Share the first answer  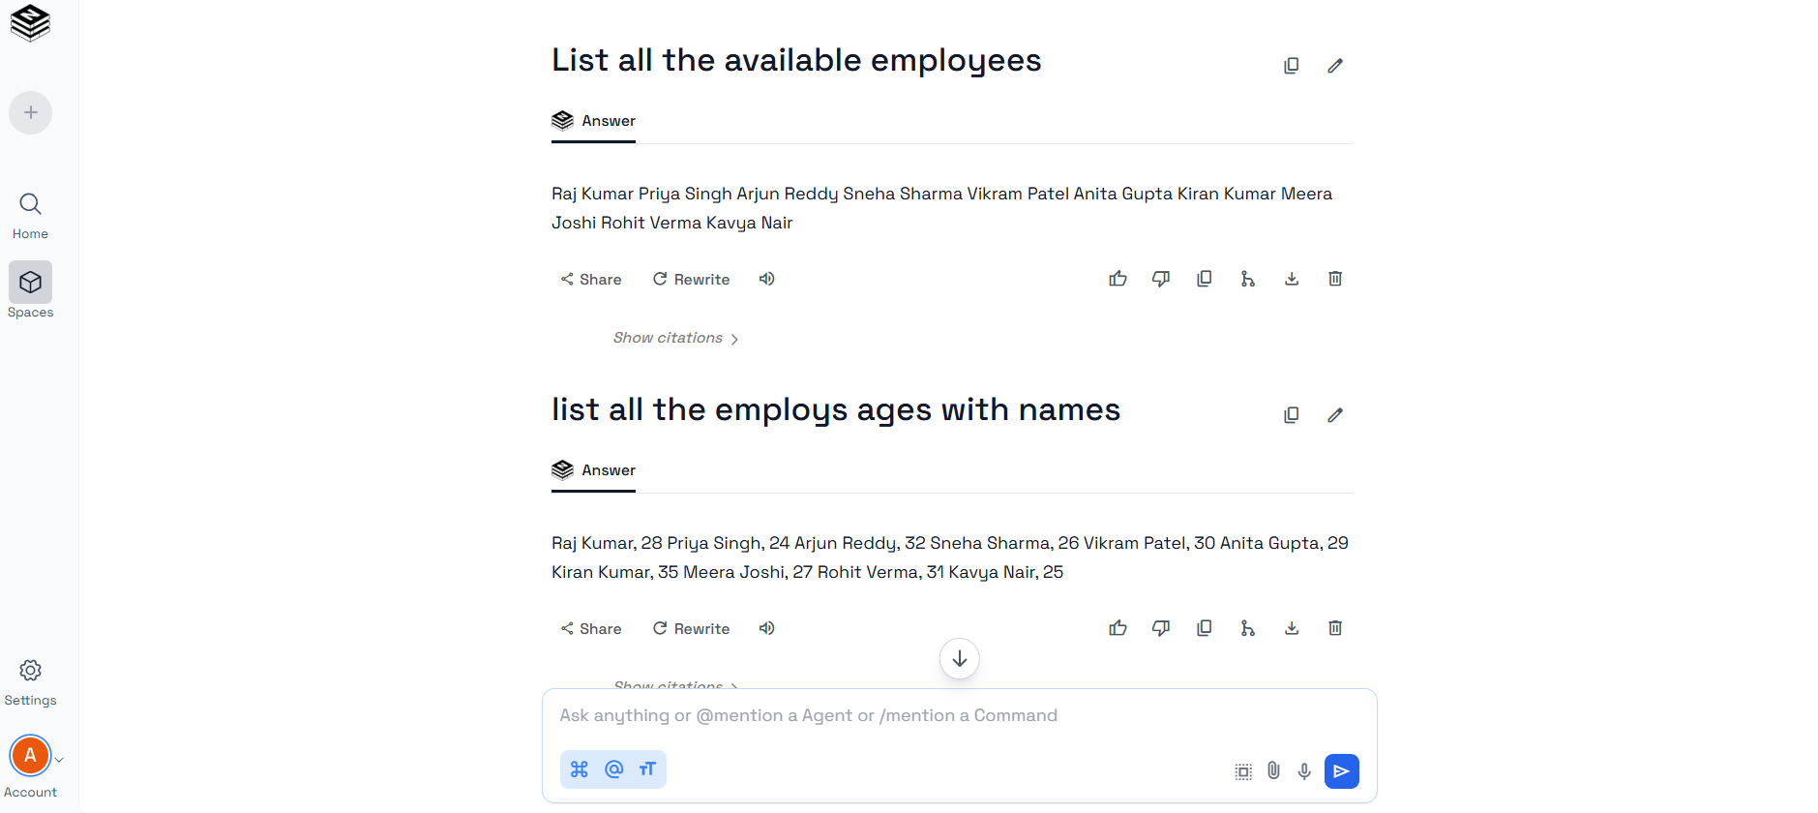tap(591, 279)
